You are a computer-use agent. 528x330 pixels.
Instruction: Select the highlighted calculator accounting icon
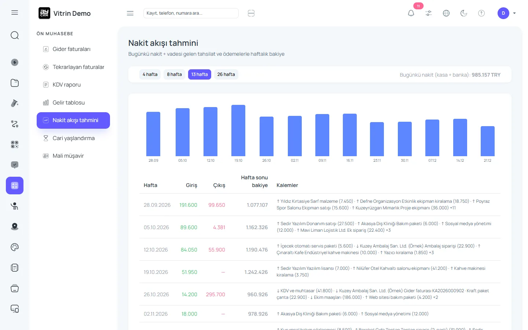[x=15, y=186]
